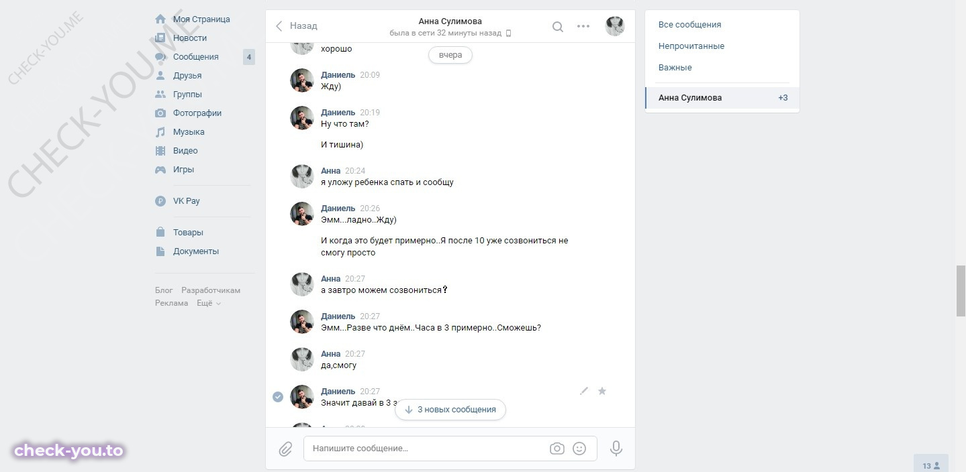The width and height of the screenshot is (966, 472).
Task: Click the Друзья person icon
Action: [160, 76]
